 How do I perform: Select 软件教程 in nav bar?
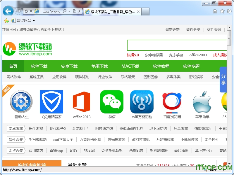[161, 66]
